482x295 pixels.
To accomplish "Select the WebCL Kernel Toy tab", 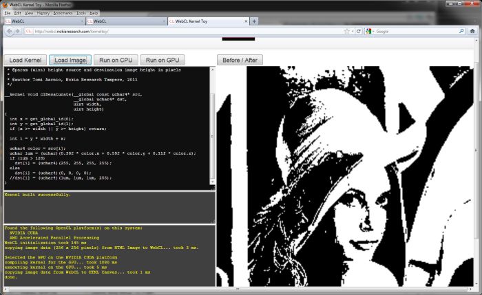I will [209, 21].
